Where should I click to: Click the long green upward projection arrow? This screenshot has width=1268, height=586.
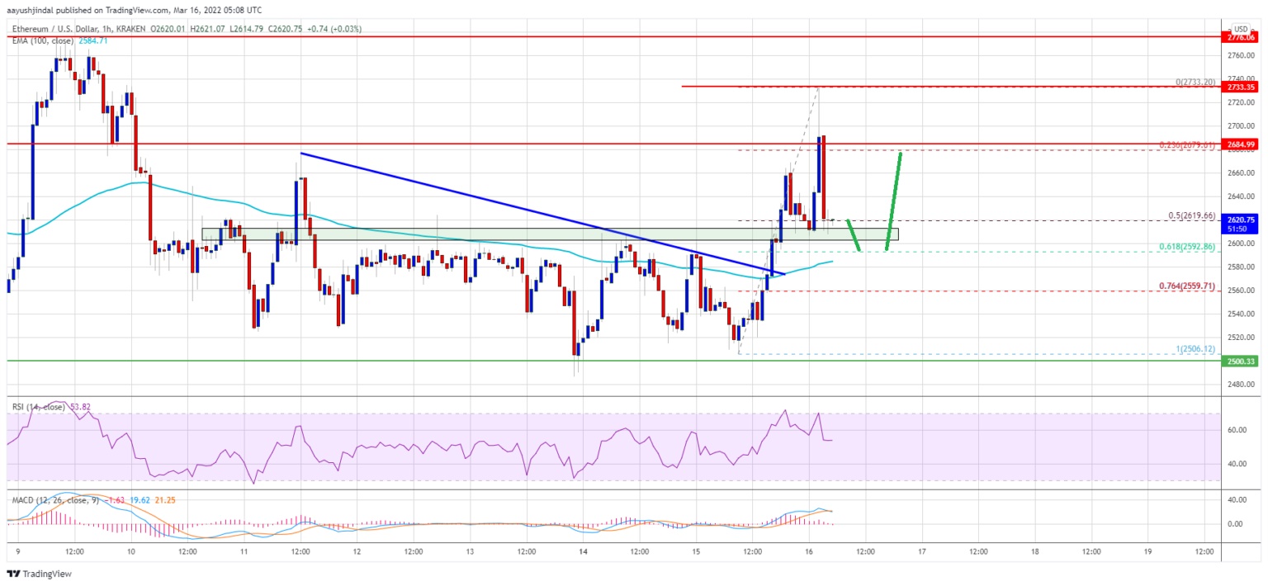click(x=894, y=201)
